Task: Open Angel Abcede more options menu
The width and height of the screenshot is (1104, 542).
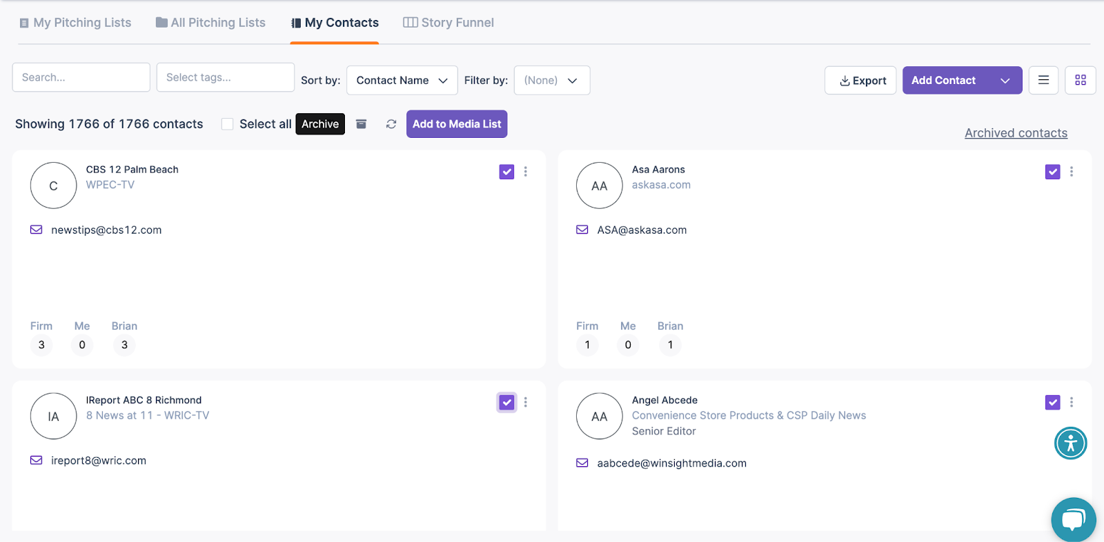Action: tap(1072, 402)
